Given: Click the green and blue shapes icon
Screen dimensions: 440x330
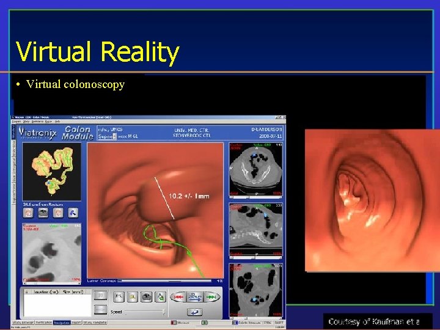Looking at the screenshot, I should pos(161,296).
